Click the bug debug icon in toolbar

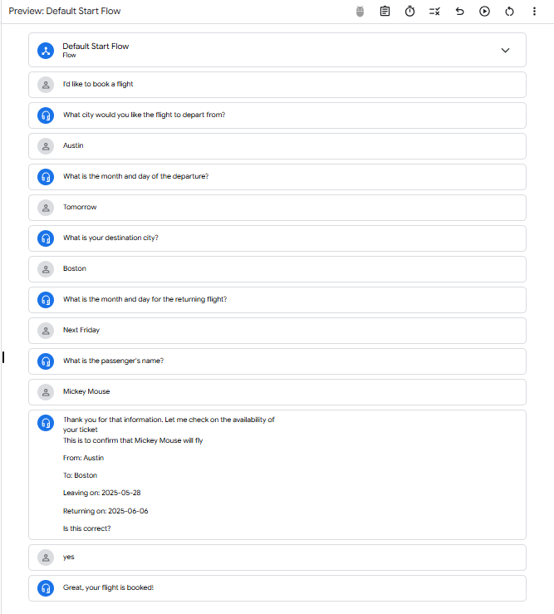360,11
